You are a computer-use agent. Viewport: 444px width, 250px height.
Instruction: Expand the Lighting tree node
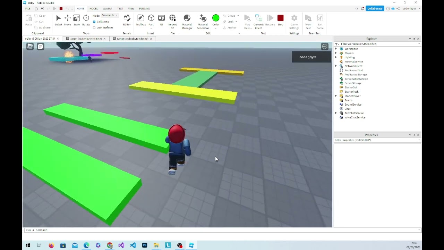336,57
